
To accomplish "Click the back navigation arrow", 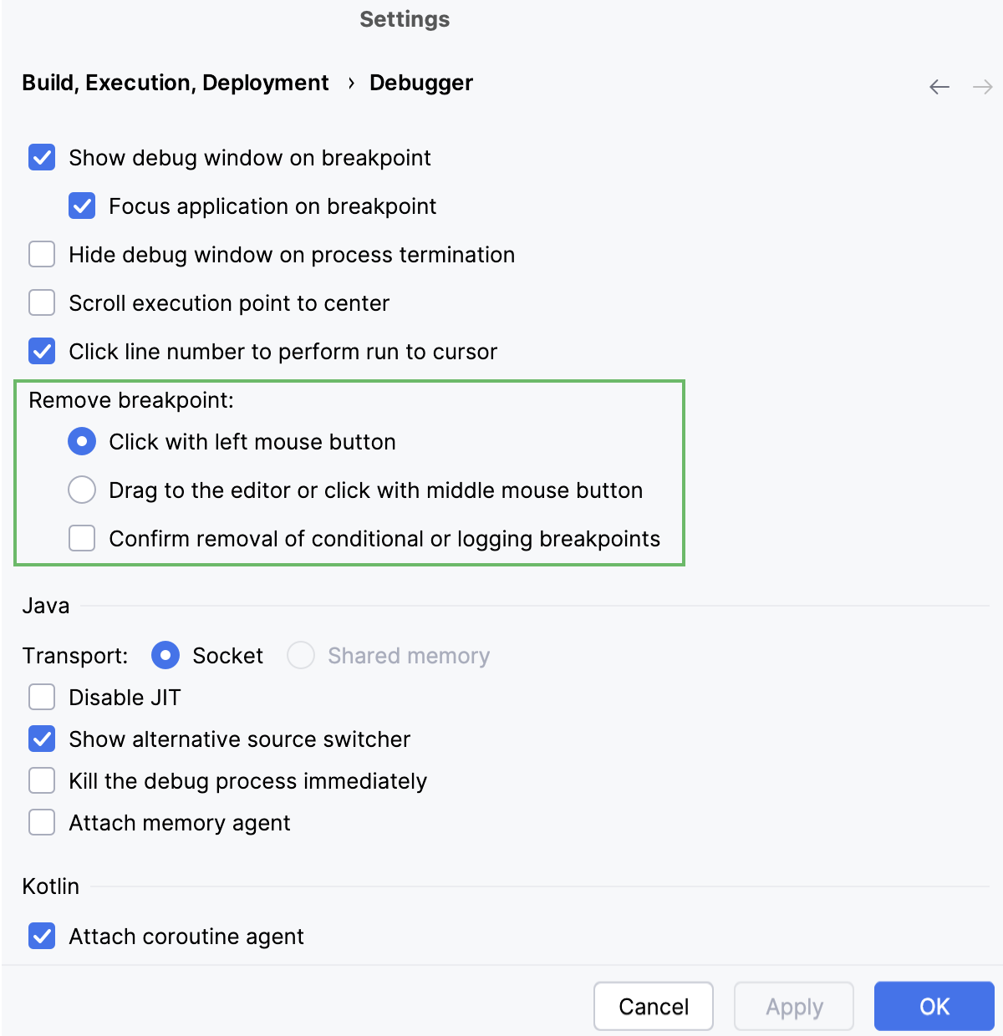I will pos(939,86).
